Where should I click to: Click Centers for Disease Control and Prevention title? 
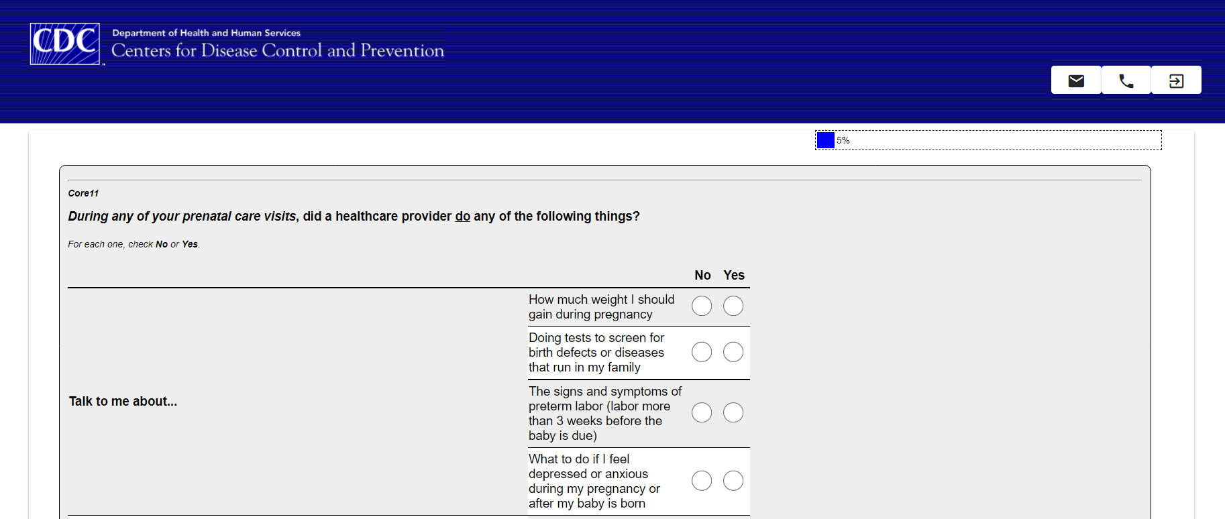pyautogui.click(x=278, y=51)
